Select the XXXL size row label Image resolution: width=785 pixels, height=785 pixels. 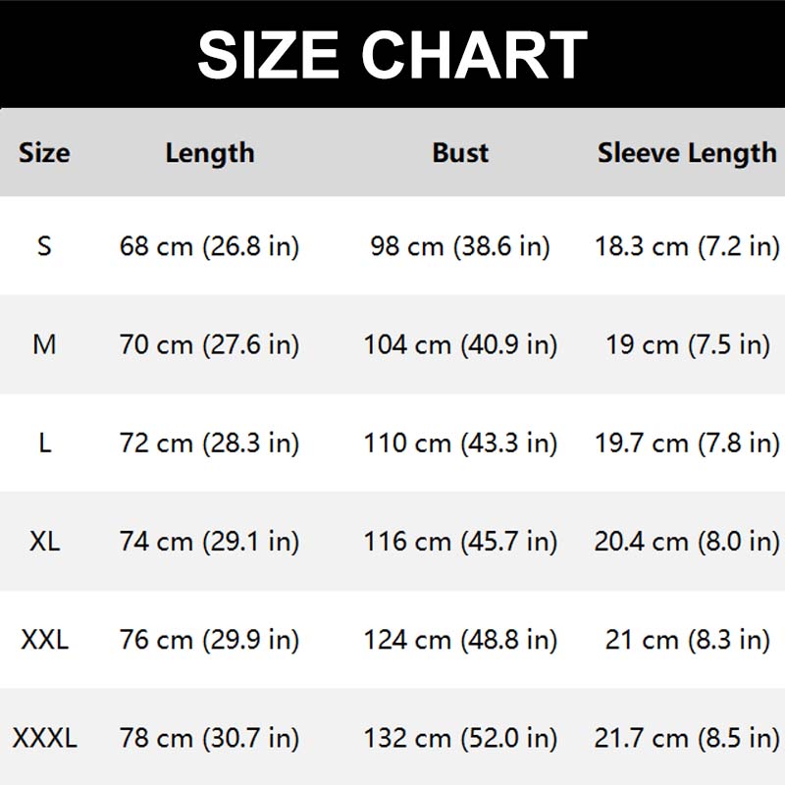(44, 738)
